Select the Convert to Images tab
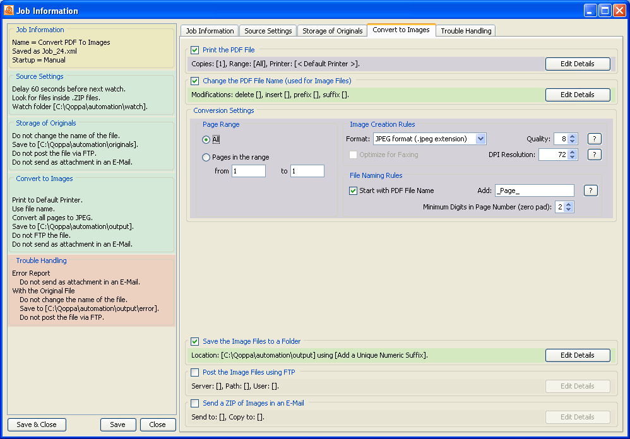 [401, 30]
